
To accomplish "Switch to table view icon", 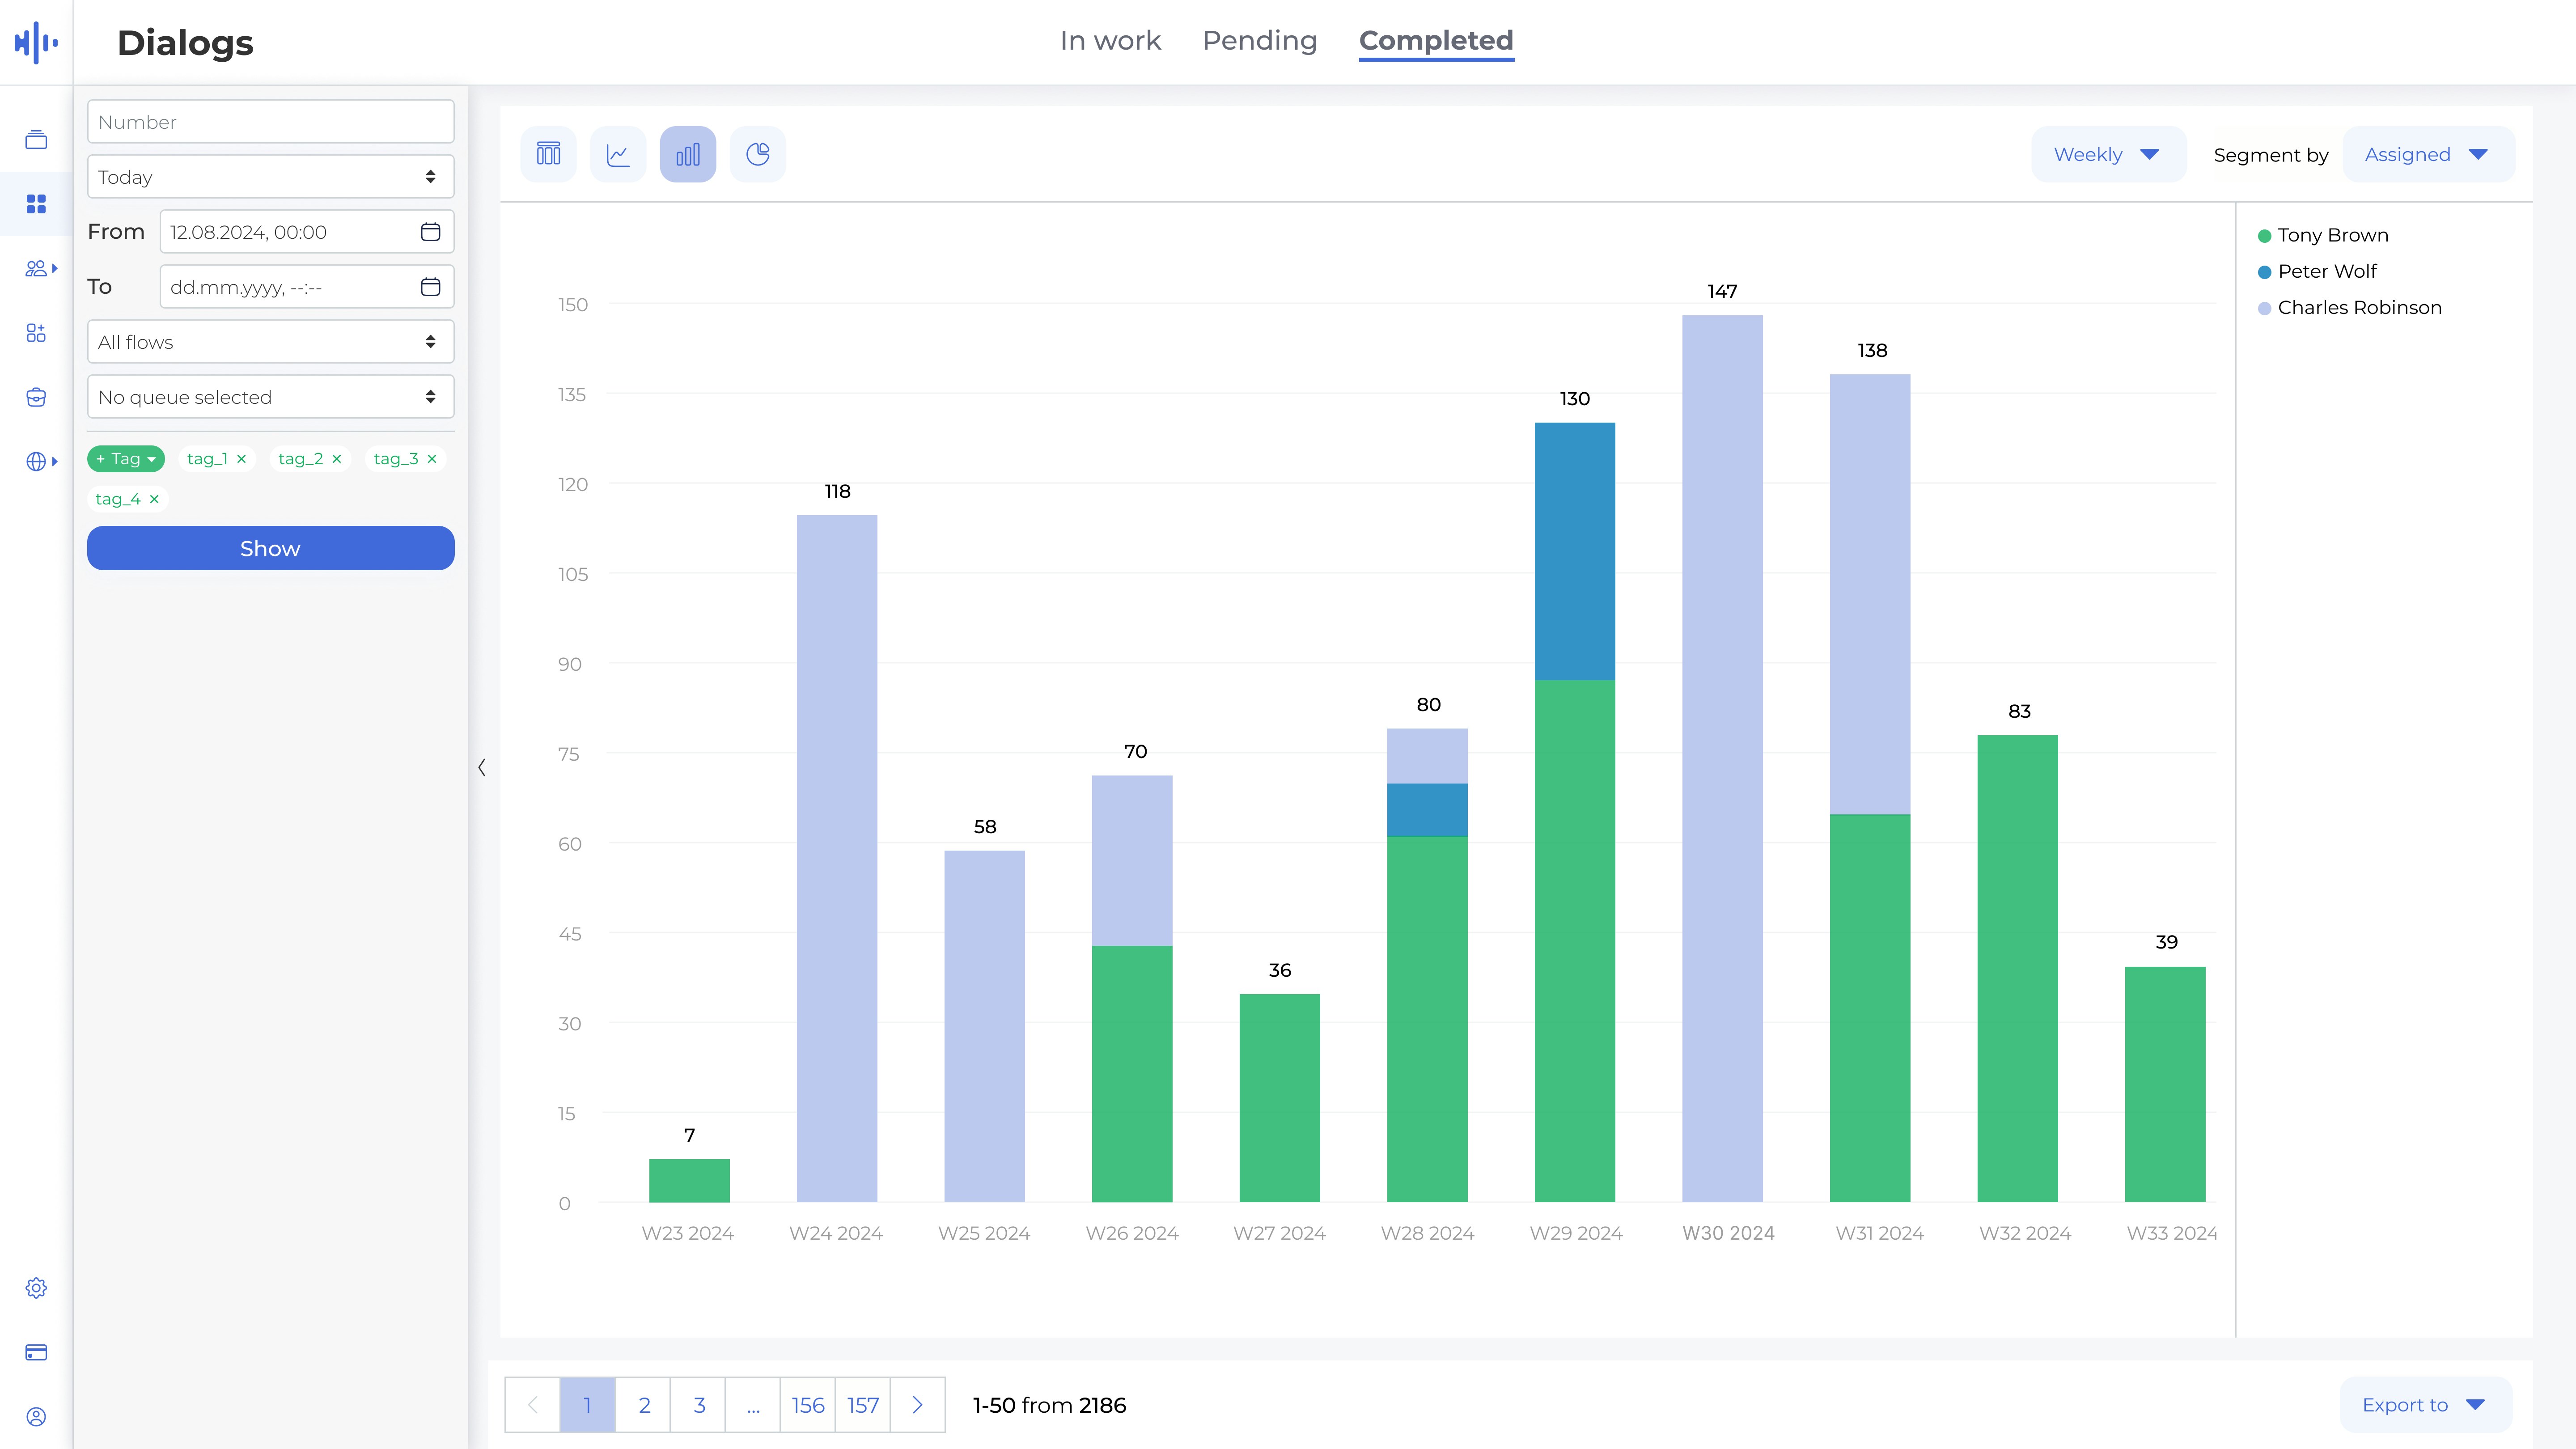I will 548,154.
